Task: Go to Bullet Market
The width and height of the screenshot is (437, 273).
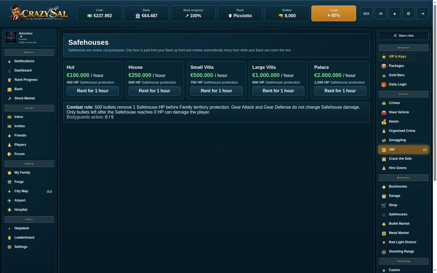Action: [403, 224]
